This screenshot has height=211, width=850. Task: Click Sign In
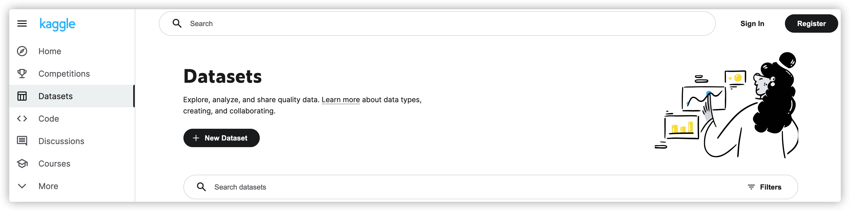click(752, 24)
